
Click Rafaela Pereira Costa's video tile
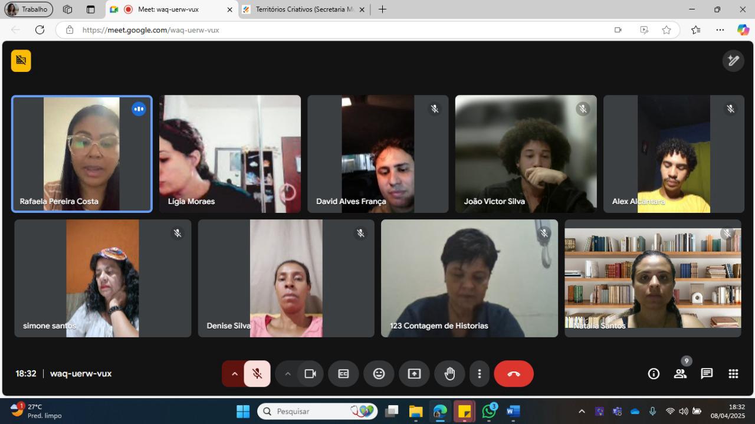(x=82, y=154)
